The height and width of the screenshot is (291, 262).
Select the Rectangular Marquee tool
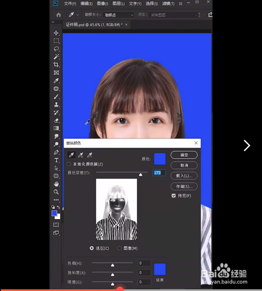[56, 41]
